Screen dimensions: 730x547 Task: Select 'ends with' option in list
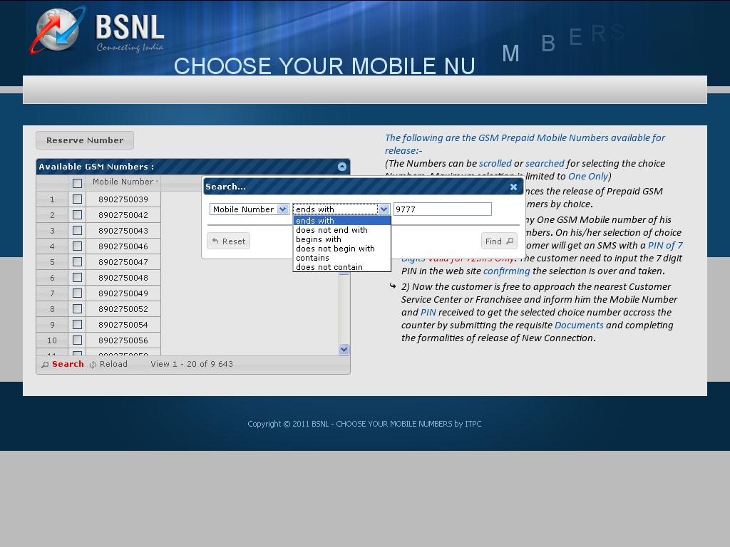[x=341, y=221]
